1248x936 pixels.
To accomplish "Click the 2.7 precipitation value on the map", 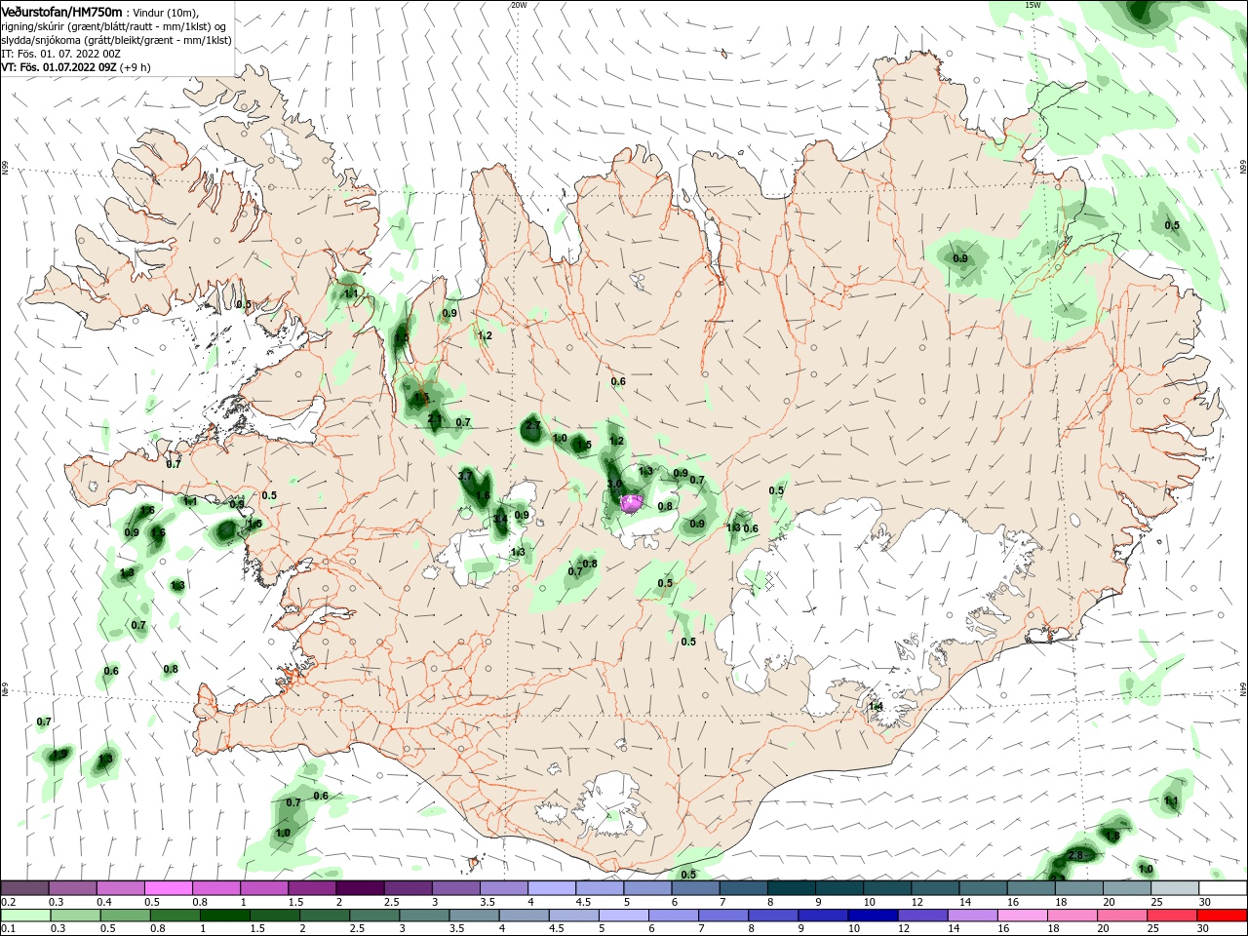I will [532, 426].
